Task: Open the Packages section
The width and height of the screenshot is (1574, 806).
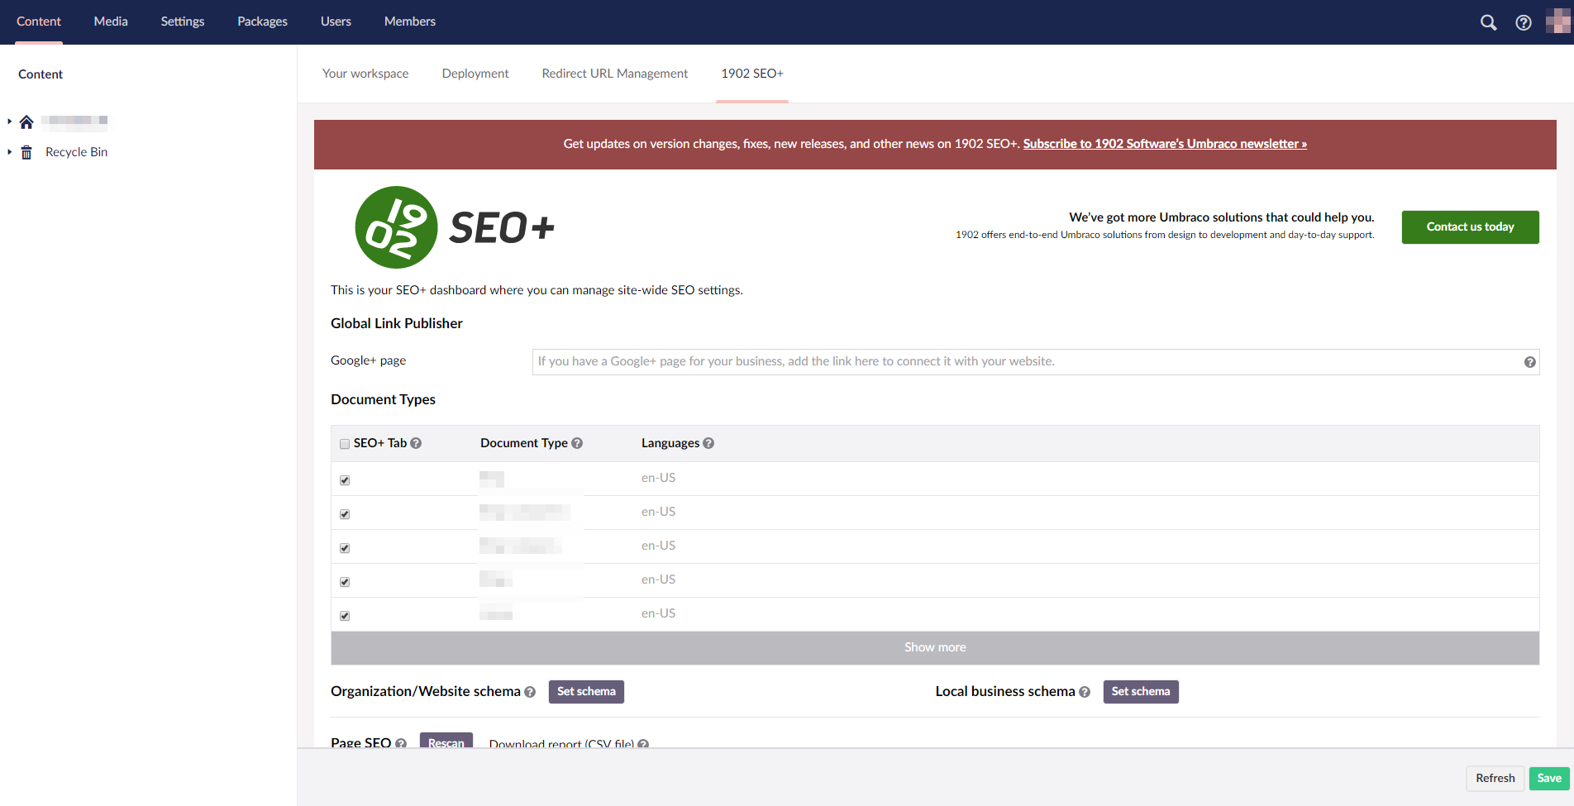Action: 262,21
